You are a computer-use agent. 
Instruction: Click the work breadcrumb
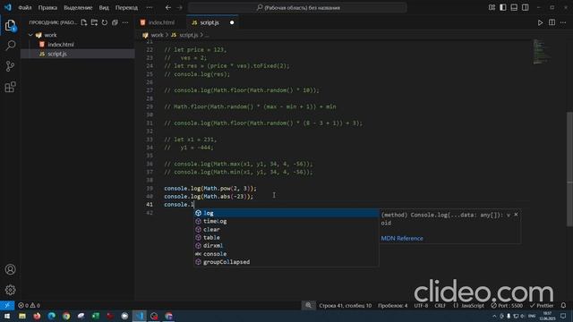pyautogui.click(x=157, y=35)
